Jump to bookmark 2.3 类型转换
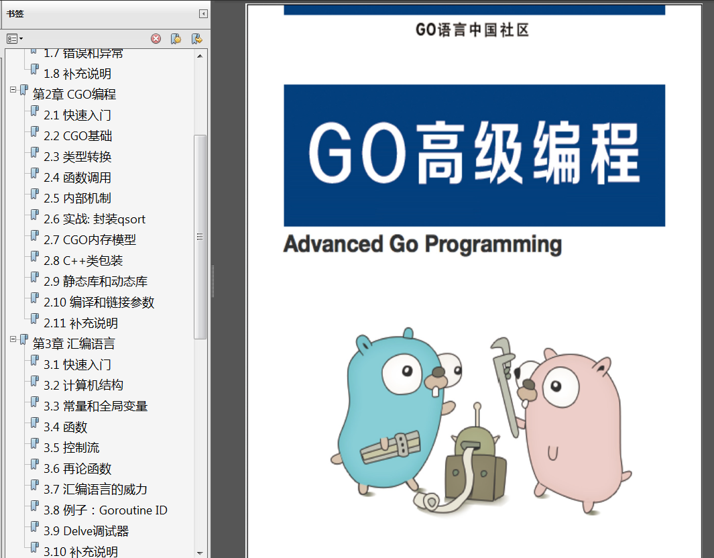714x558 pixels. pyautogui.click(x=77, y=157)
